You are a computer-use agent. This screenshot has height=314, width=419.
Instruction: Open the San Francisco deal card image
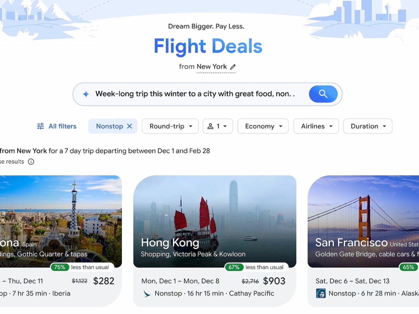coord(363,221)
